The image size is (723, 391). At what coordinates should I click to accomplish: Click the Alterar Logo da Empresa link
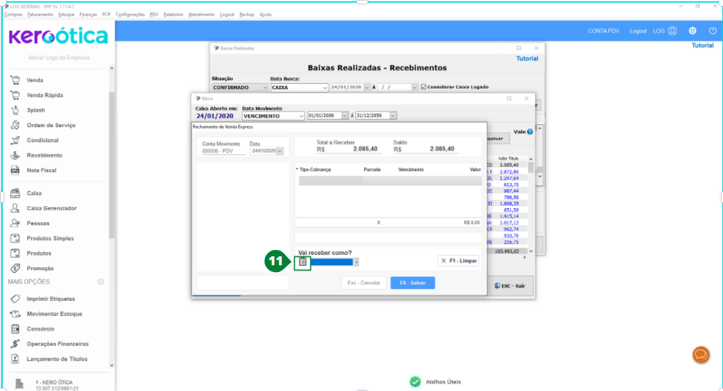click(59, 58)
